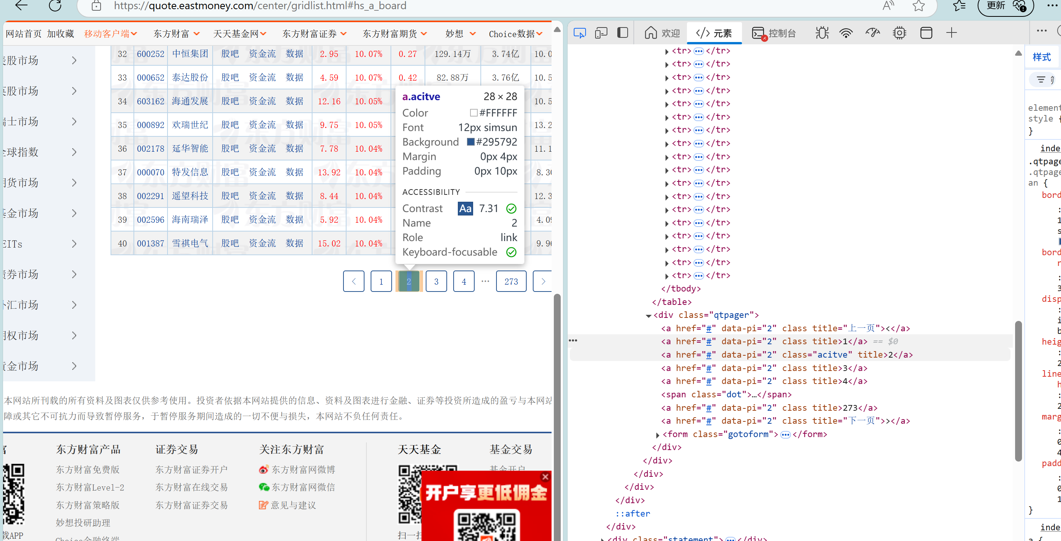The width and height of the screenshot is (1061, 541).
Task: Click the #295792 background color swatch
Action: tap(471, 142)
